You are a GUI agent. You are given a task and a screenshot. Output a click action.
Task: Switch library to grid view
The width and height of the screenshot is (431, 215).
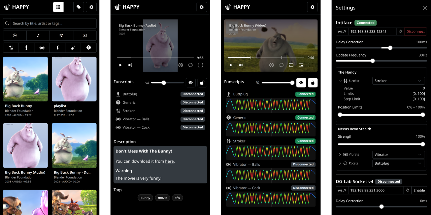click(58, 7)
